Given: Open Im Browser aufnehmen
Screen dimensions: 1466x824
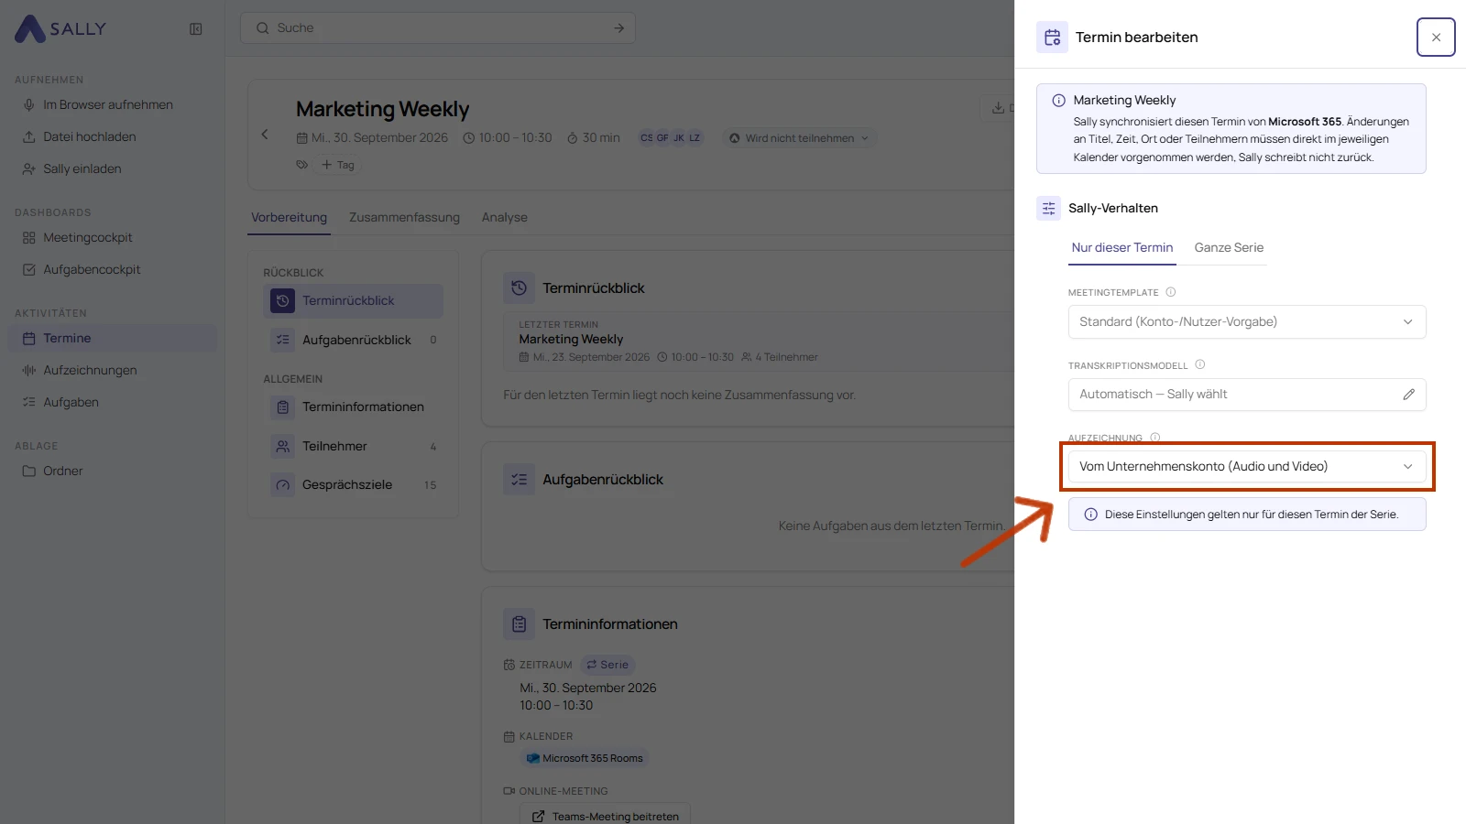Looking at the screenshot, I should point(113,105).
